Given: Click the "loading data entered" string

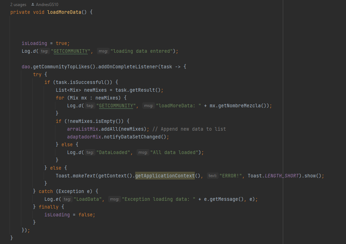Looking at the screenshot, I should [142, 51].
